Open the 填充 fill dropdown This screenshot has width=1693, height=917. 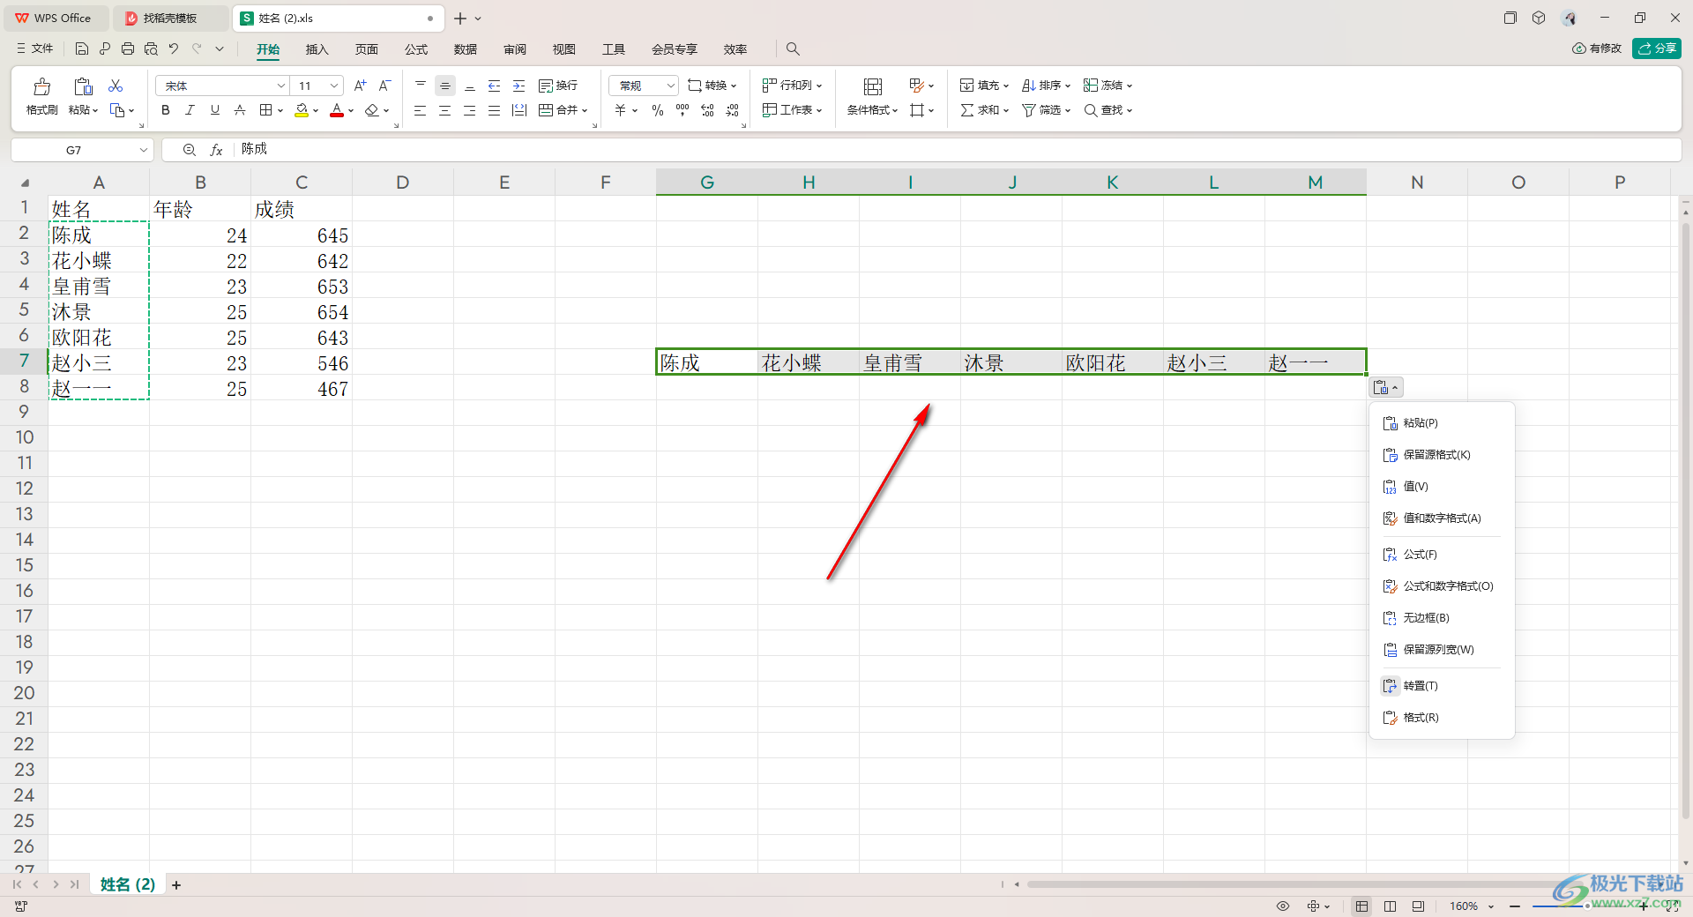click(x=984, y=86)
